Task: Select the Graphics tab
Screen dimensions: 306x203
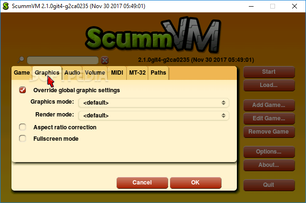Action: pos(47,73)
